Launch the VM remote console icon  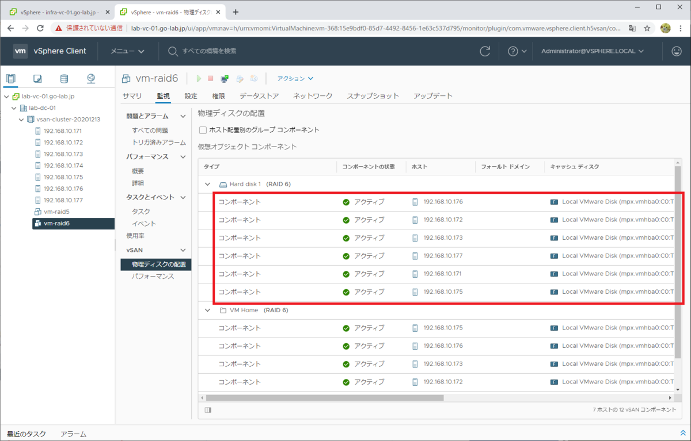click(x=225, y=78)
